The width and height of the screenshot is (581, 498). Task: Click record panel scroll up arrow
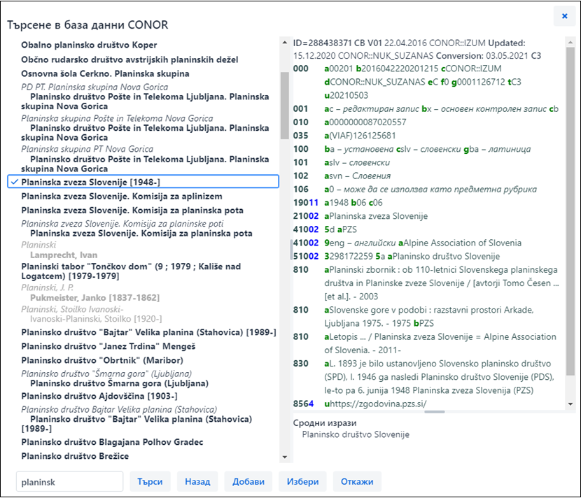pyautogui.click(x=570, y=43)
